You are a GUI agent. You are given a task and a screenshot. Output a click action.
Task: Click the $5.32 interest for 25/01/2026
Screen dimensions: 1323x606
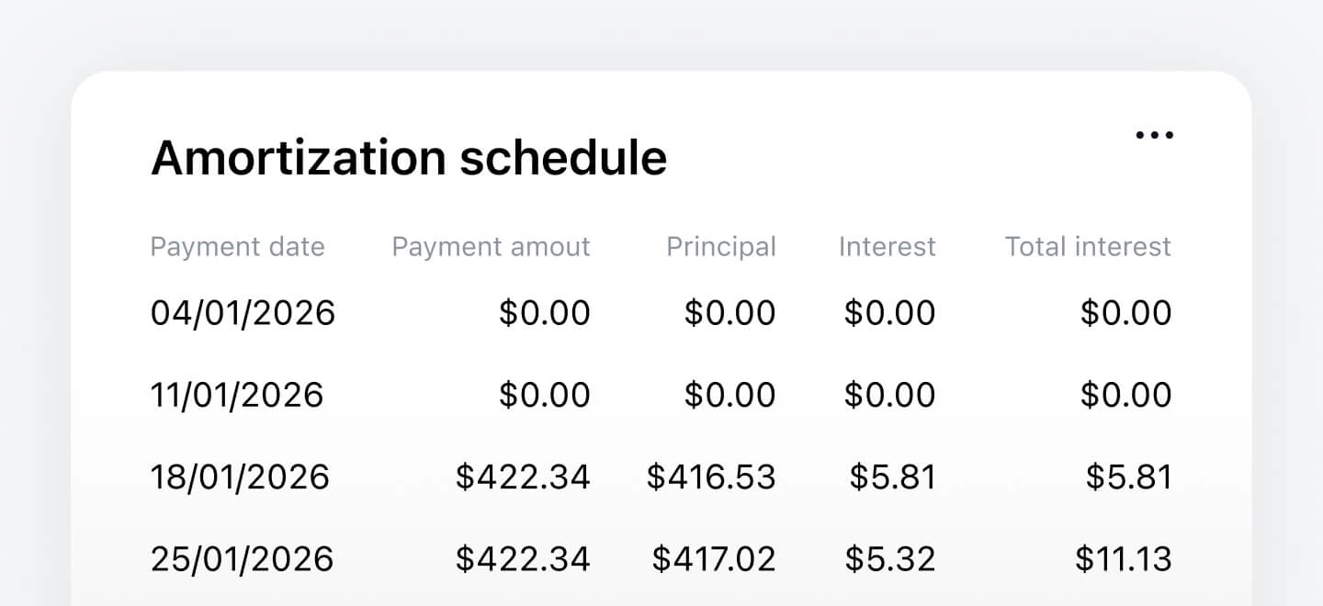[889, 557]
